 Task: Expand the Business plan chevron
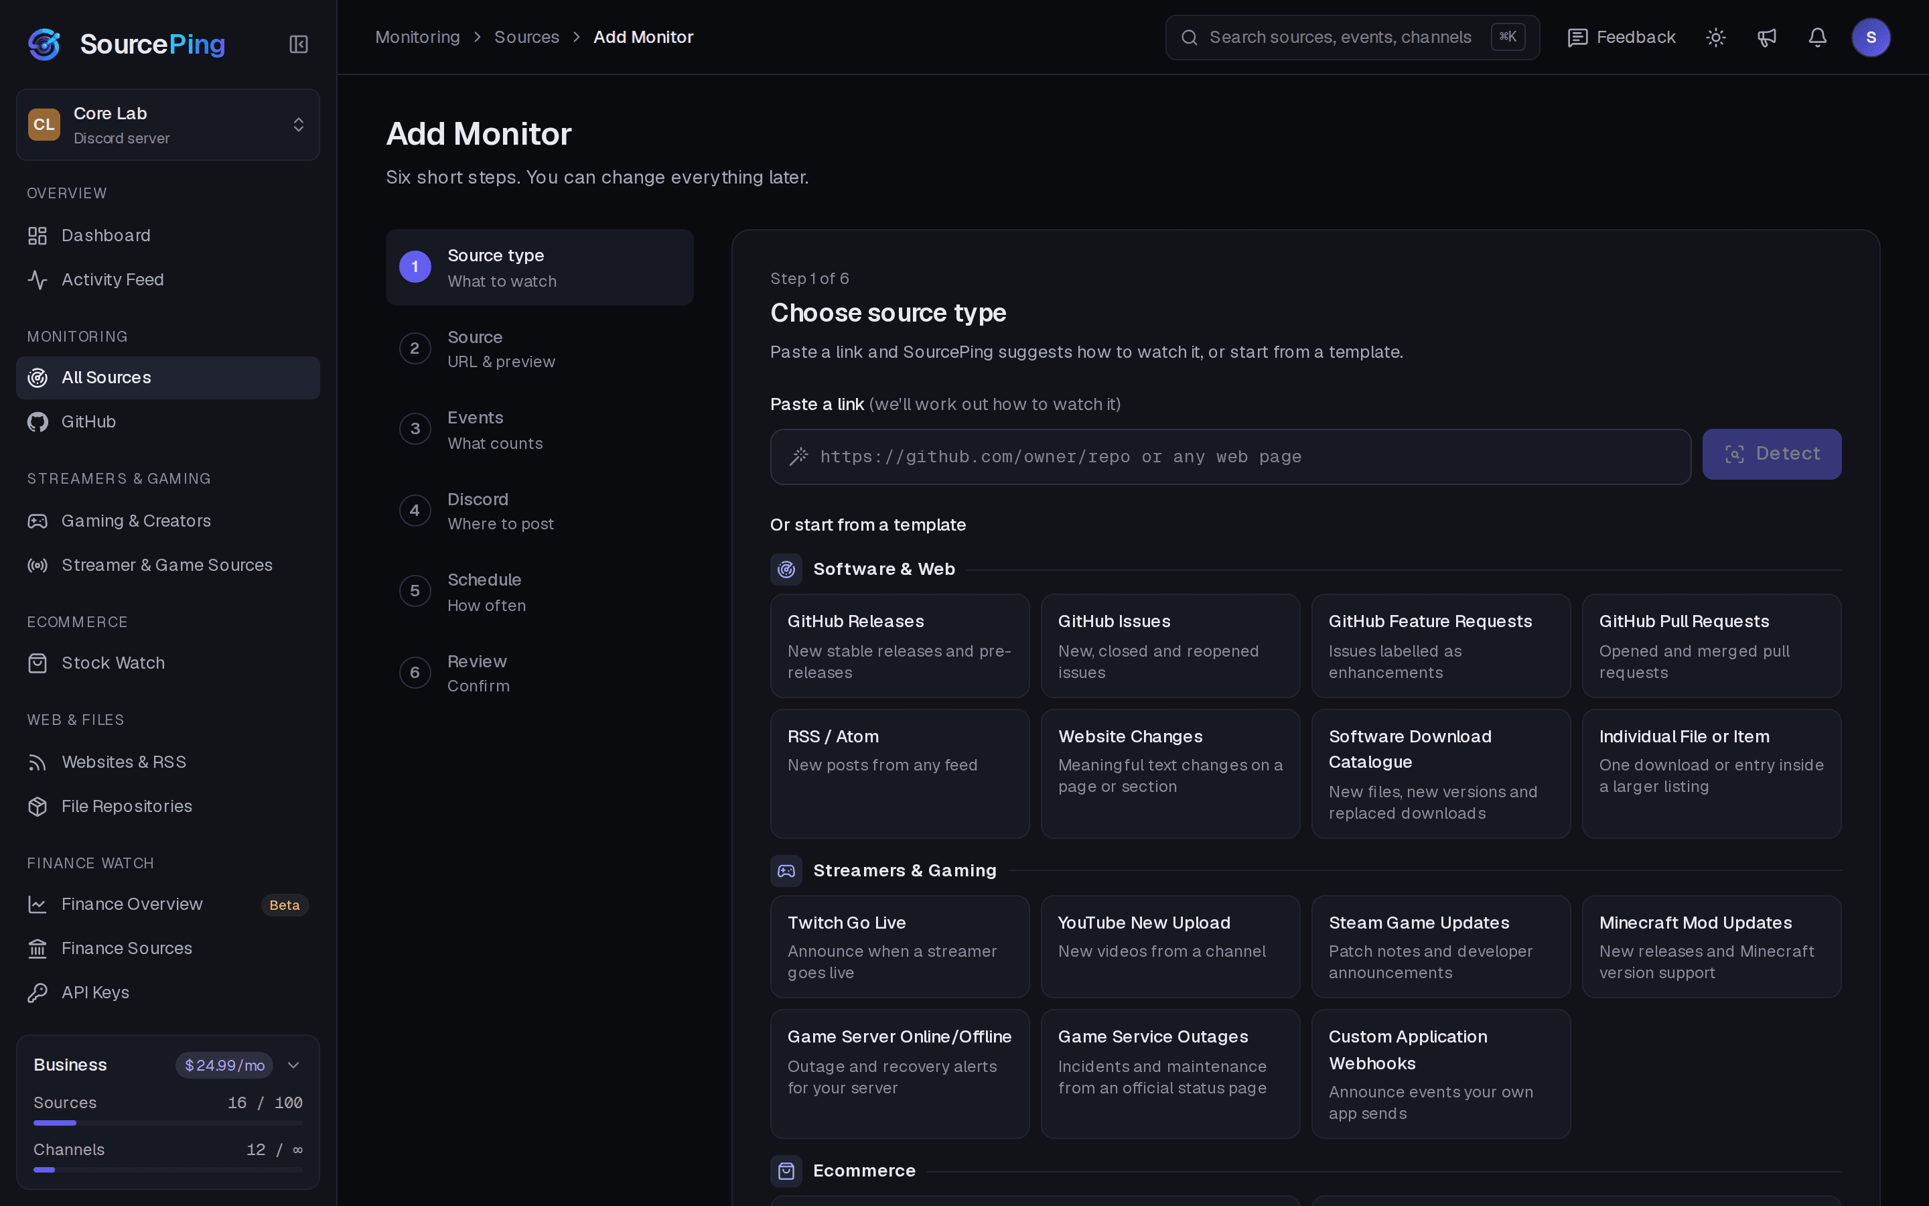click(293, 1065)
